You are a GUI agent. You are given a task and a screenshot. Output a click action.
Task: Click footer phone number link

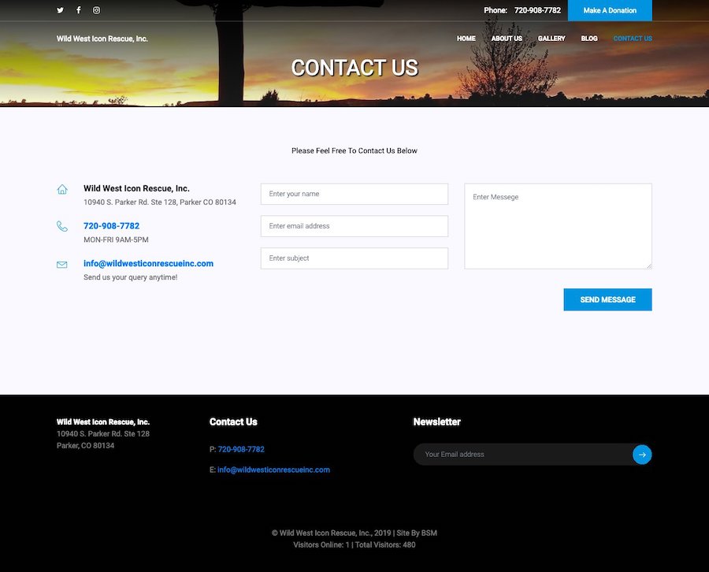coord(241,449)
